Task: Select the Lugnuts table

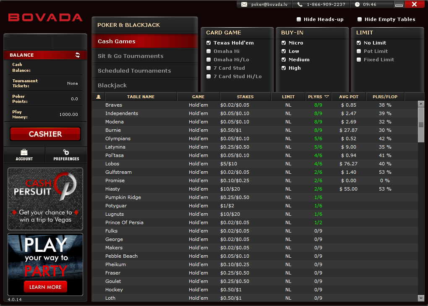Action: pyautogui.click(x=254, y=214)
